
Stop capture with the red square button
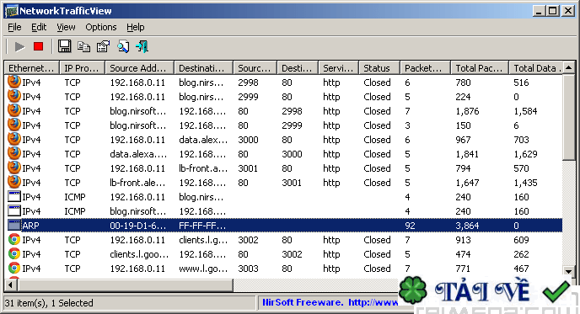(38, 46)
